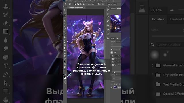184x103 pixels.
Task: Click the foreground color swatch in center toolbar
Action: (x=64, y=77)
